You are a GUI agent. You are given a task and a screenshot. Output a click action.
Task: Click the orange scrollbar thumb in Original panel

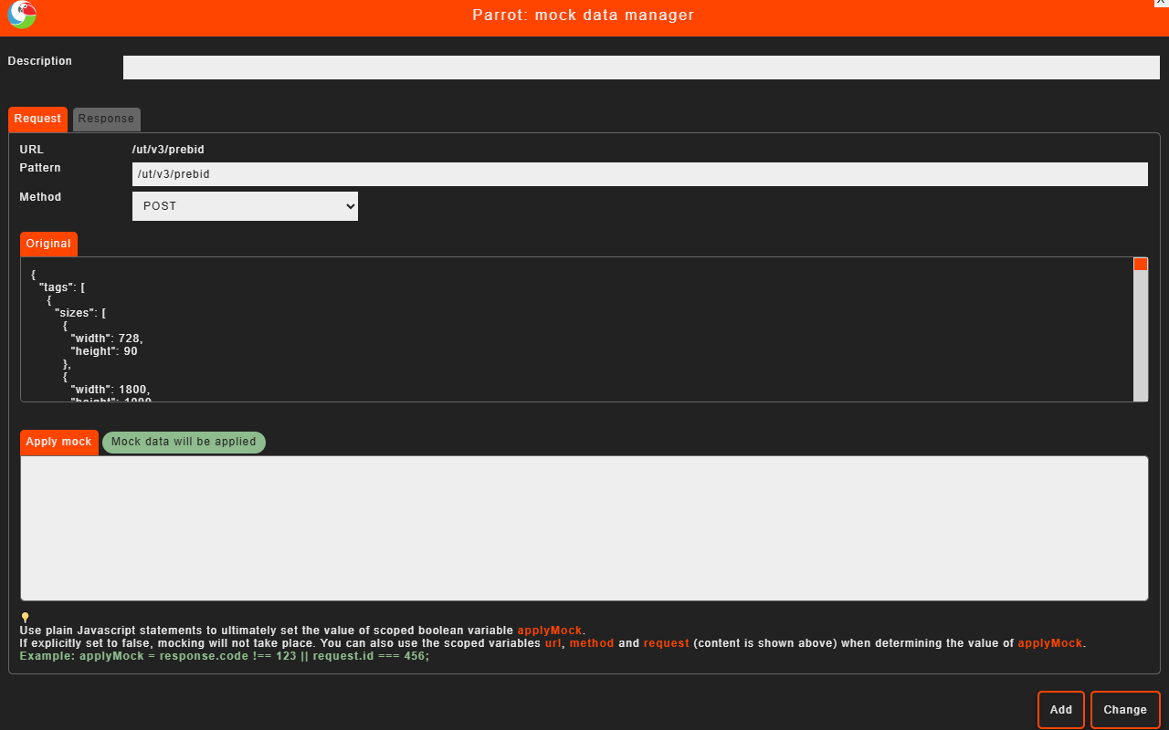coord(1141,264)
